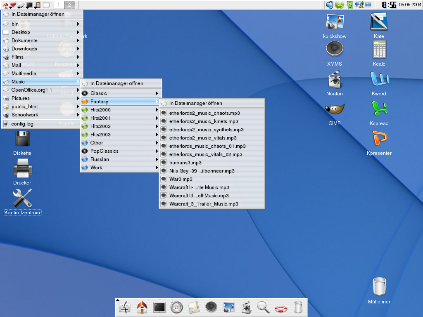Open the lifebuoy help icon in dock
423x317 pixels.
(x=280, y=309)
